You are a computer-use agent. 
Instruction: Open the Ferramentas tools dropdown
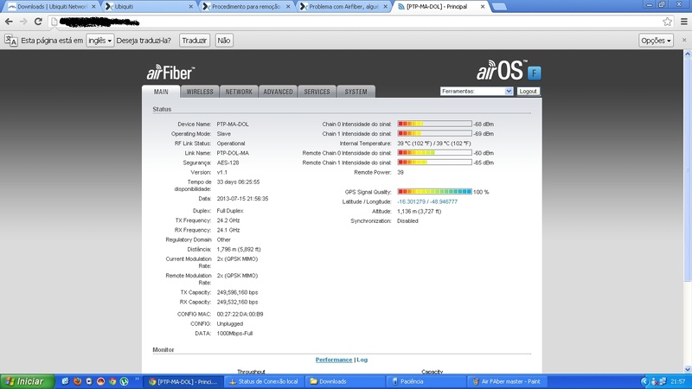point(477,92)
